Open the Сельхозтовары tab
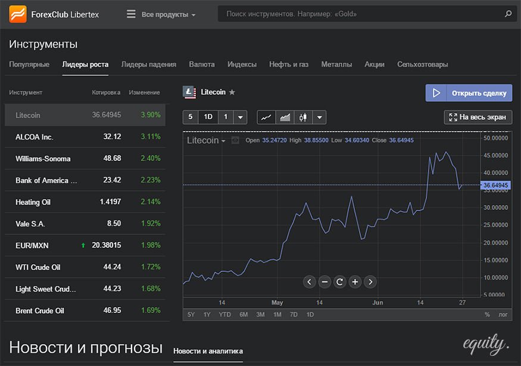521x366 pixels. click(423, 64)
